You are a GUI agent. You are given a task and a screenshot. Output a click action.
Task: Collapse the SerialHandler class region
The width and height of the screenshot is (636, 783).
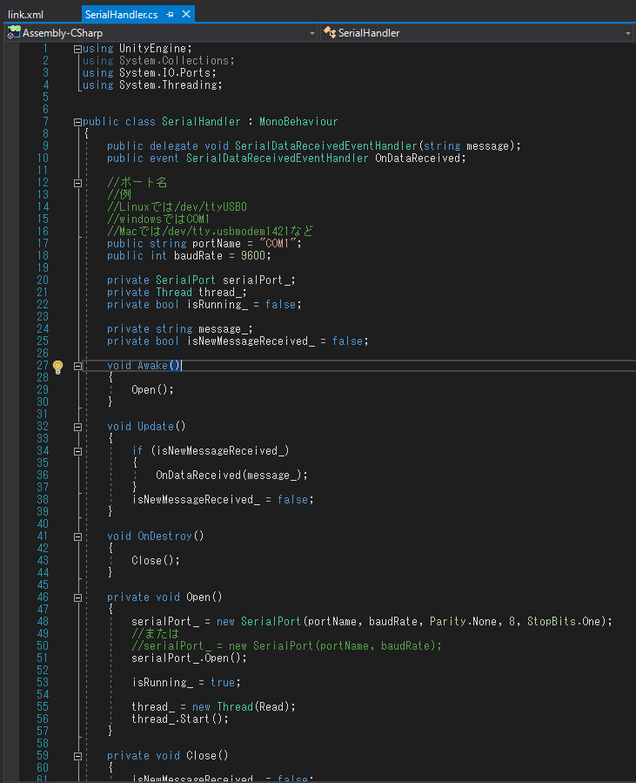[77, 122]
